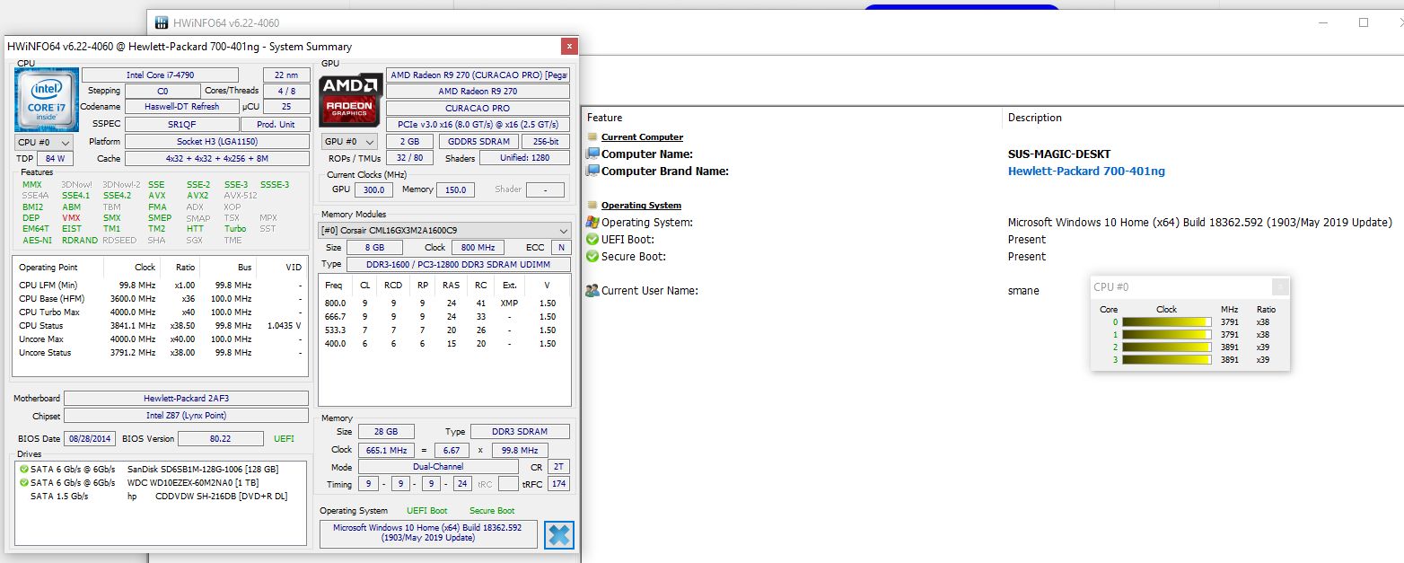Select the CPU Turbo Max row
The height and width of the screenshot is (563, 1404).
(160, 312)
